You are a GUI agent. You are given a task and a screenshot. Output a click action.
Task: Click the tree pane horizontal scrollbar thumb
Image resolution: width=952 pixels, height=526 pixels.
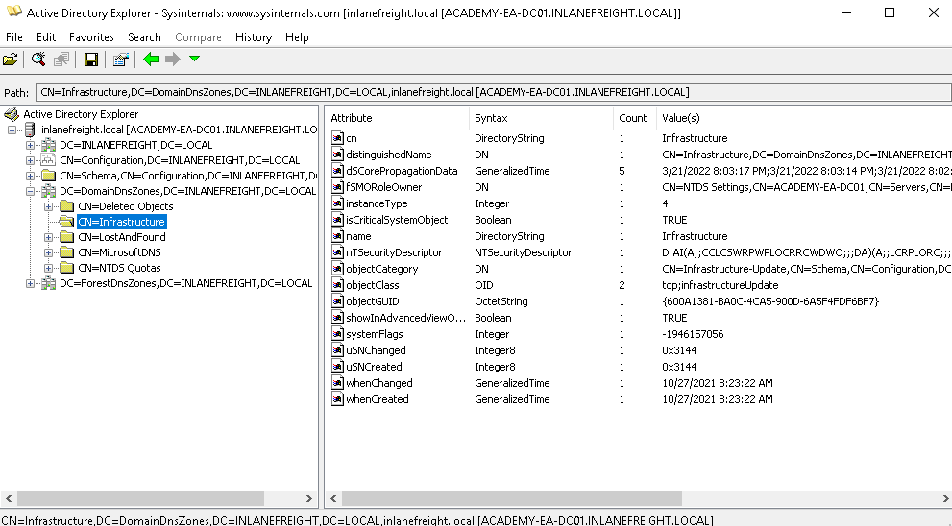(x=141, y=499)
